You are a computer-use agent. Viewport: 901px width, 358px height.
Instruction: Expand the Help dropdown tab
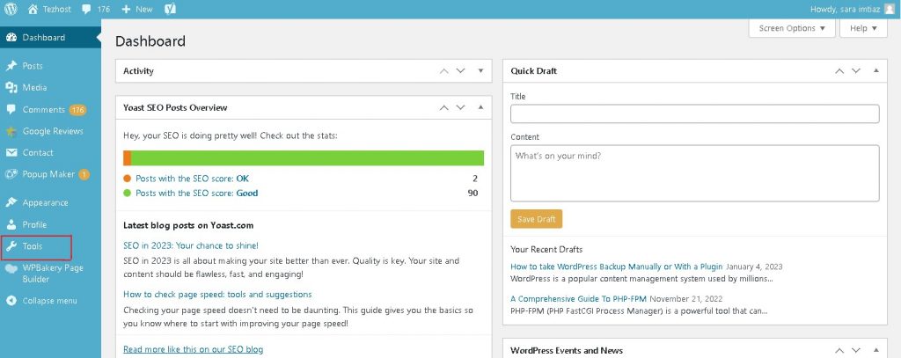(863, 28)
